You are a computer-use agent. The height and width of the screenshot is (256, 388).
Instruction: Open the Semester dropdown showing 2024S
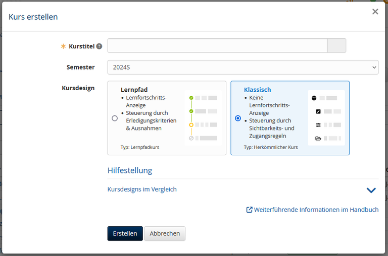coord(243,67)
